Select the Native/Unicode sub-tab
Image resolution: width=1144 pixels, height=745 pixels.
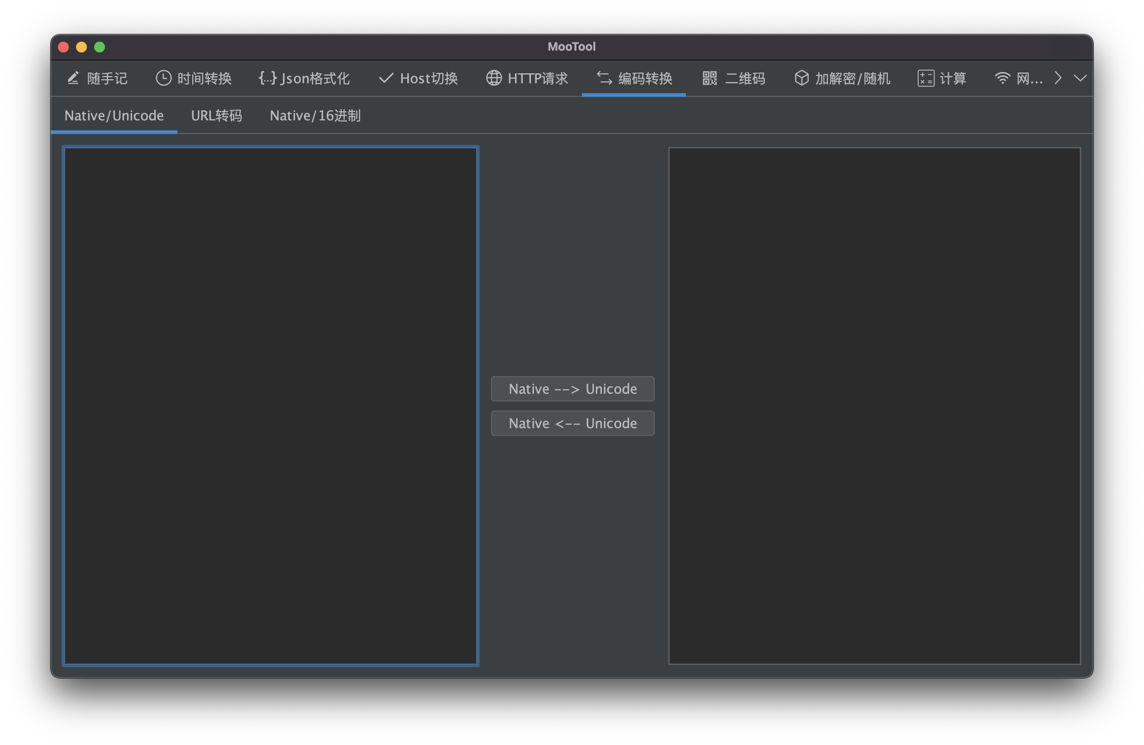coord(114,116)
